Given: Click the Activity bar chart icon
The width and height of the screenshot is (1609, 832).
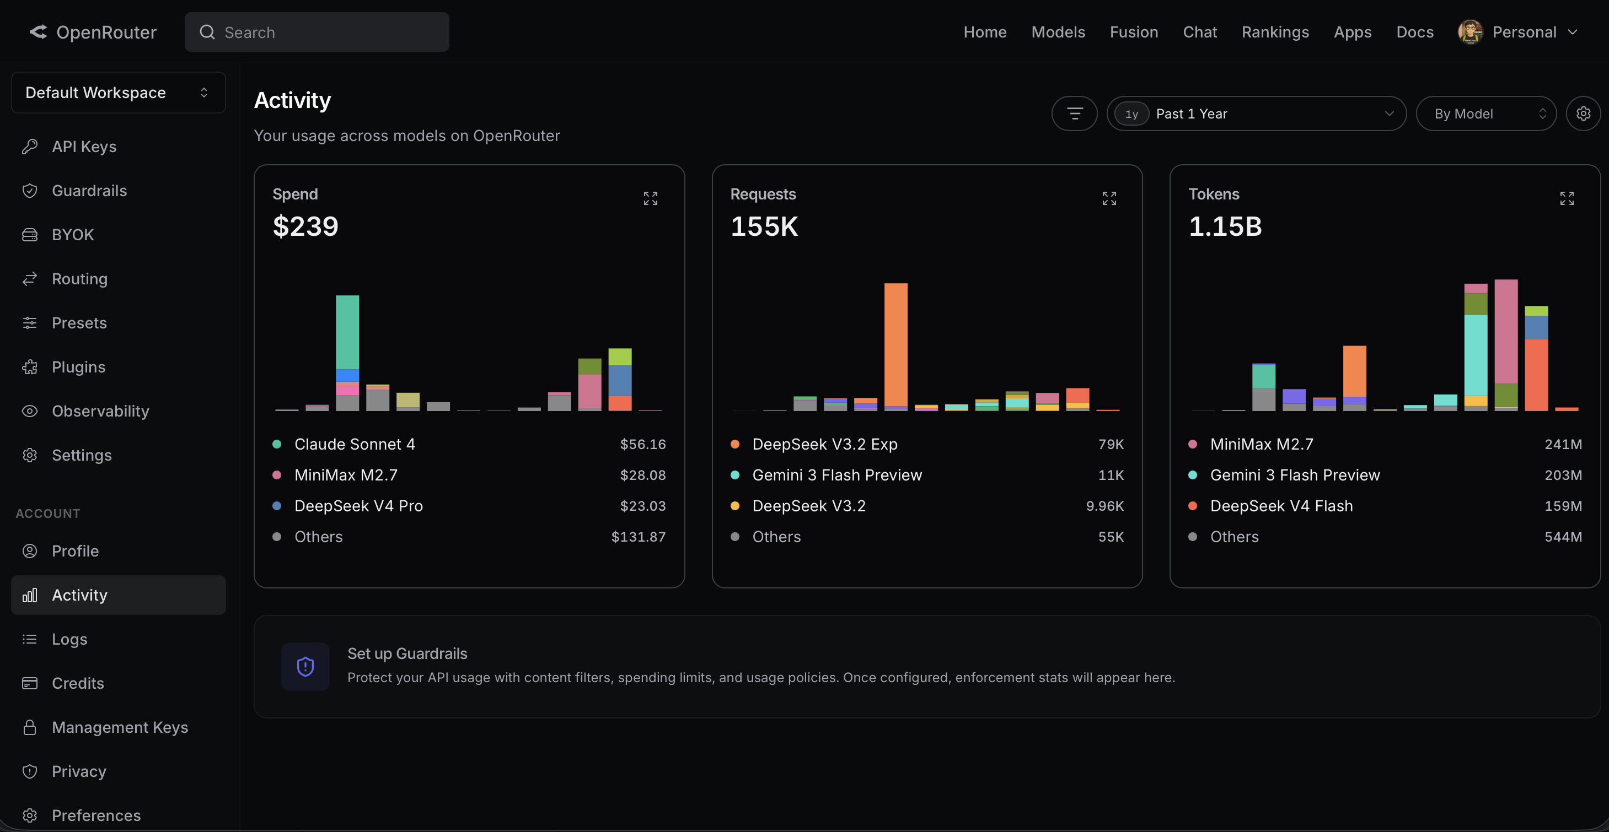Looking at the screenshot, I should 29,595.
